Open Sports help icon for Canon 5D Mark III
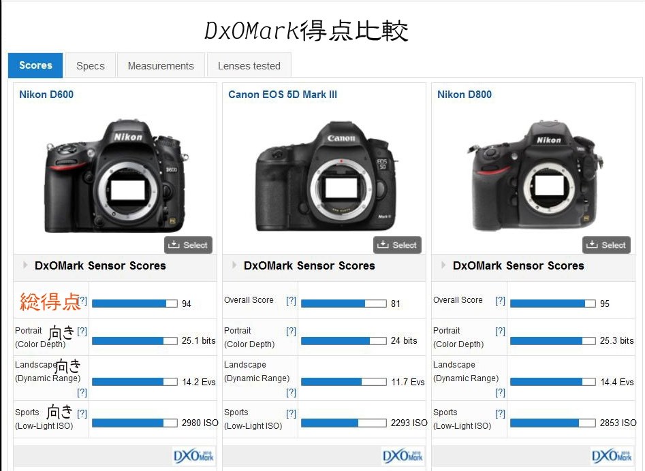Viewport: 645px width, 471px height. click(x=292, y=413)
